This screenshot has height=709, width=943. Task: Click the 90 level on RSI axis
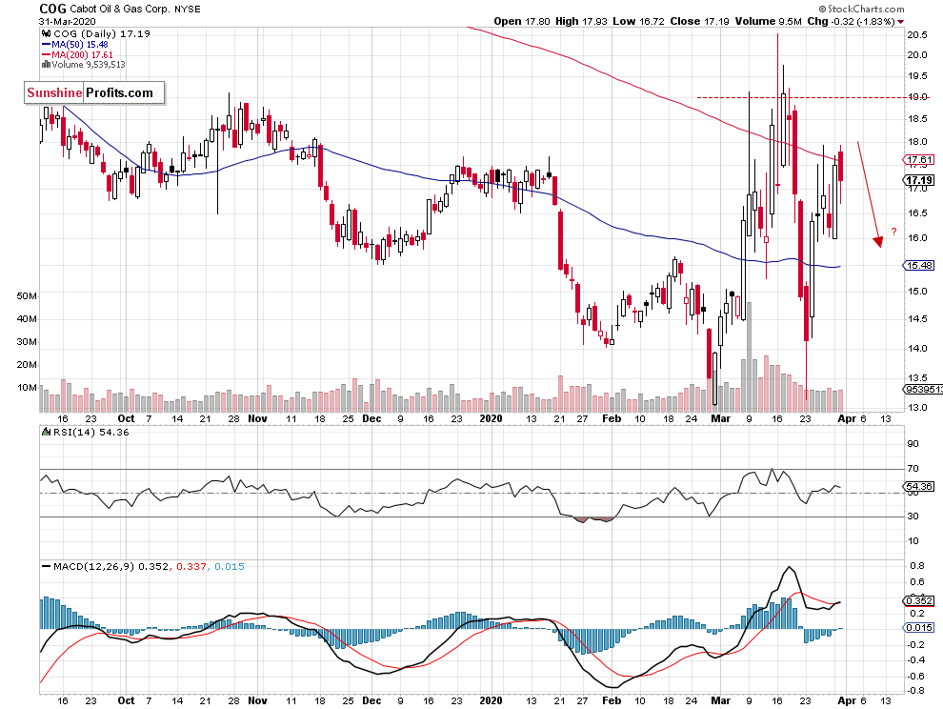coord(913,443)
